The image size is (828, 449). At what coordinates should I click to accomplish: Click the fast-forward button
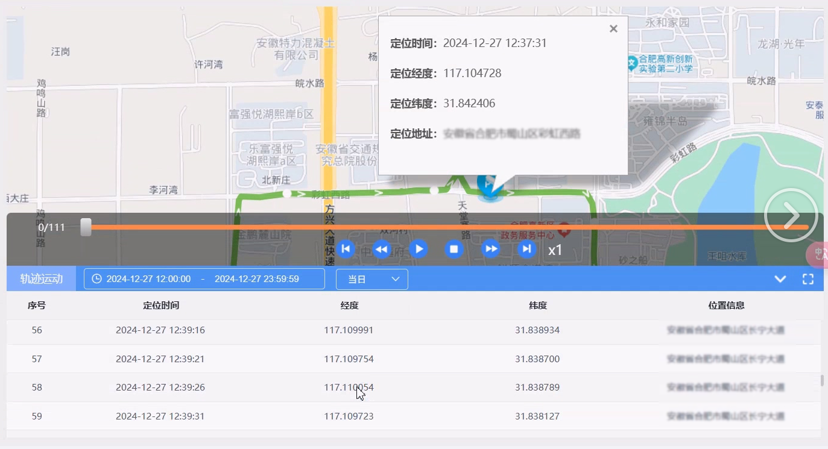coord(491,249)
